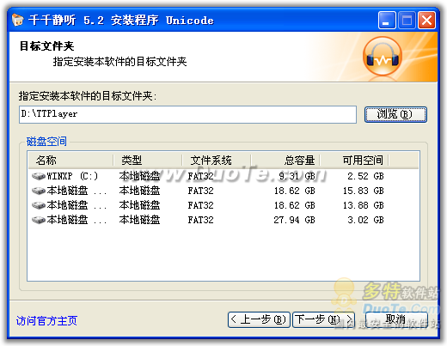Click drive icon in the 13.88 GB free row
The image size is (447, 346).
(x=39, y=205)
